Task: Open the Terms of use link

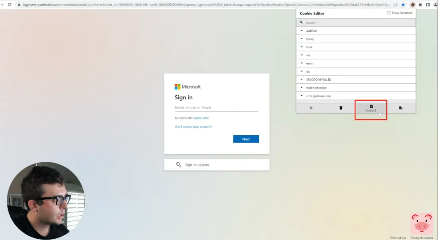Action: [x=398, y=238]
